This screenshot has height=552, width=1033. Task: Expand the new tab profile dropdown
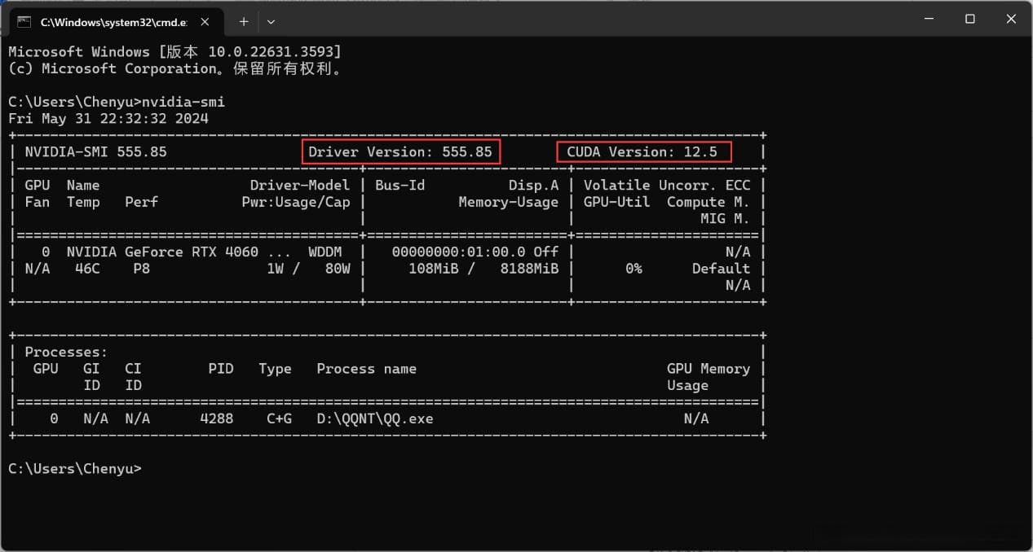(x=271, y=22)
